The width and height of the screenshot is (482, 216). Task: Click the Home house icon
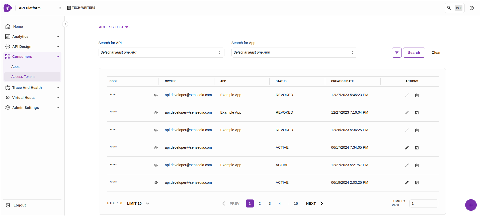pyautogui.click(x=8, y=27)
